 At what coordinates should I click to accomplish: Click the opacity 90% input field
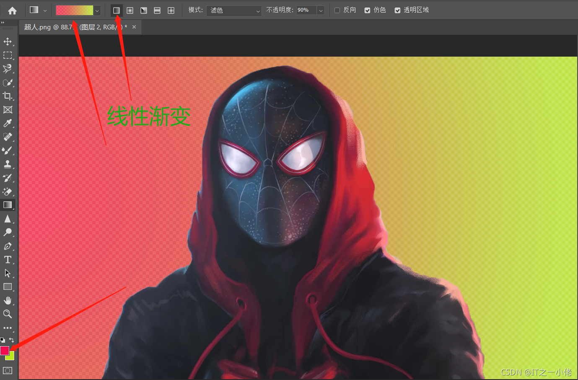pyautogui.click(x=306, y=10)
